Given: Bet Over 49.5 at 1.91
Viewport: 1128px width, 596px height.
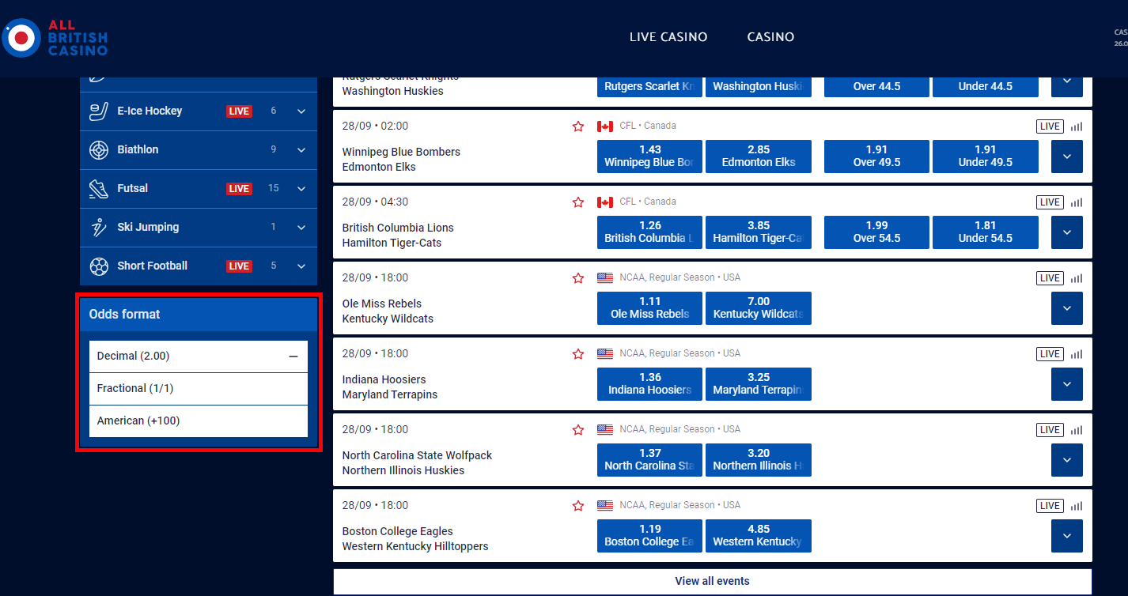Looking at the screenshot, I should click(x=876, y=157).
